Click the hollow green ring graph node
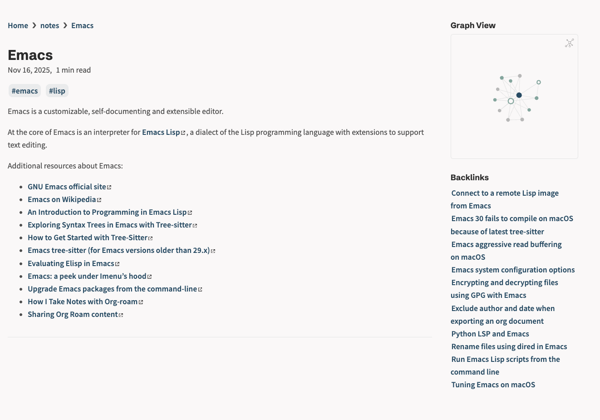The height and width of the screenshot is (420, 600). pos(511,101)
